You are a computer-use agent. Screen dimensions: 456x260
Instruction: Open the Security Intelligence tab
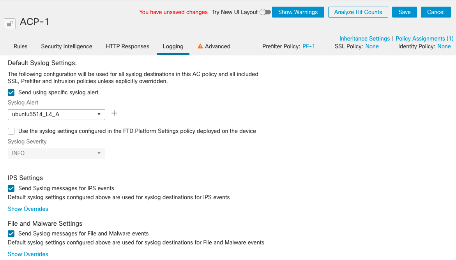point(67,46)
